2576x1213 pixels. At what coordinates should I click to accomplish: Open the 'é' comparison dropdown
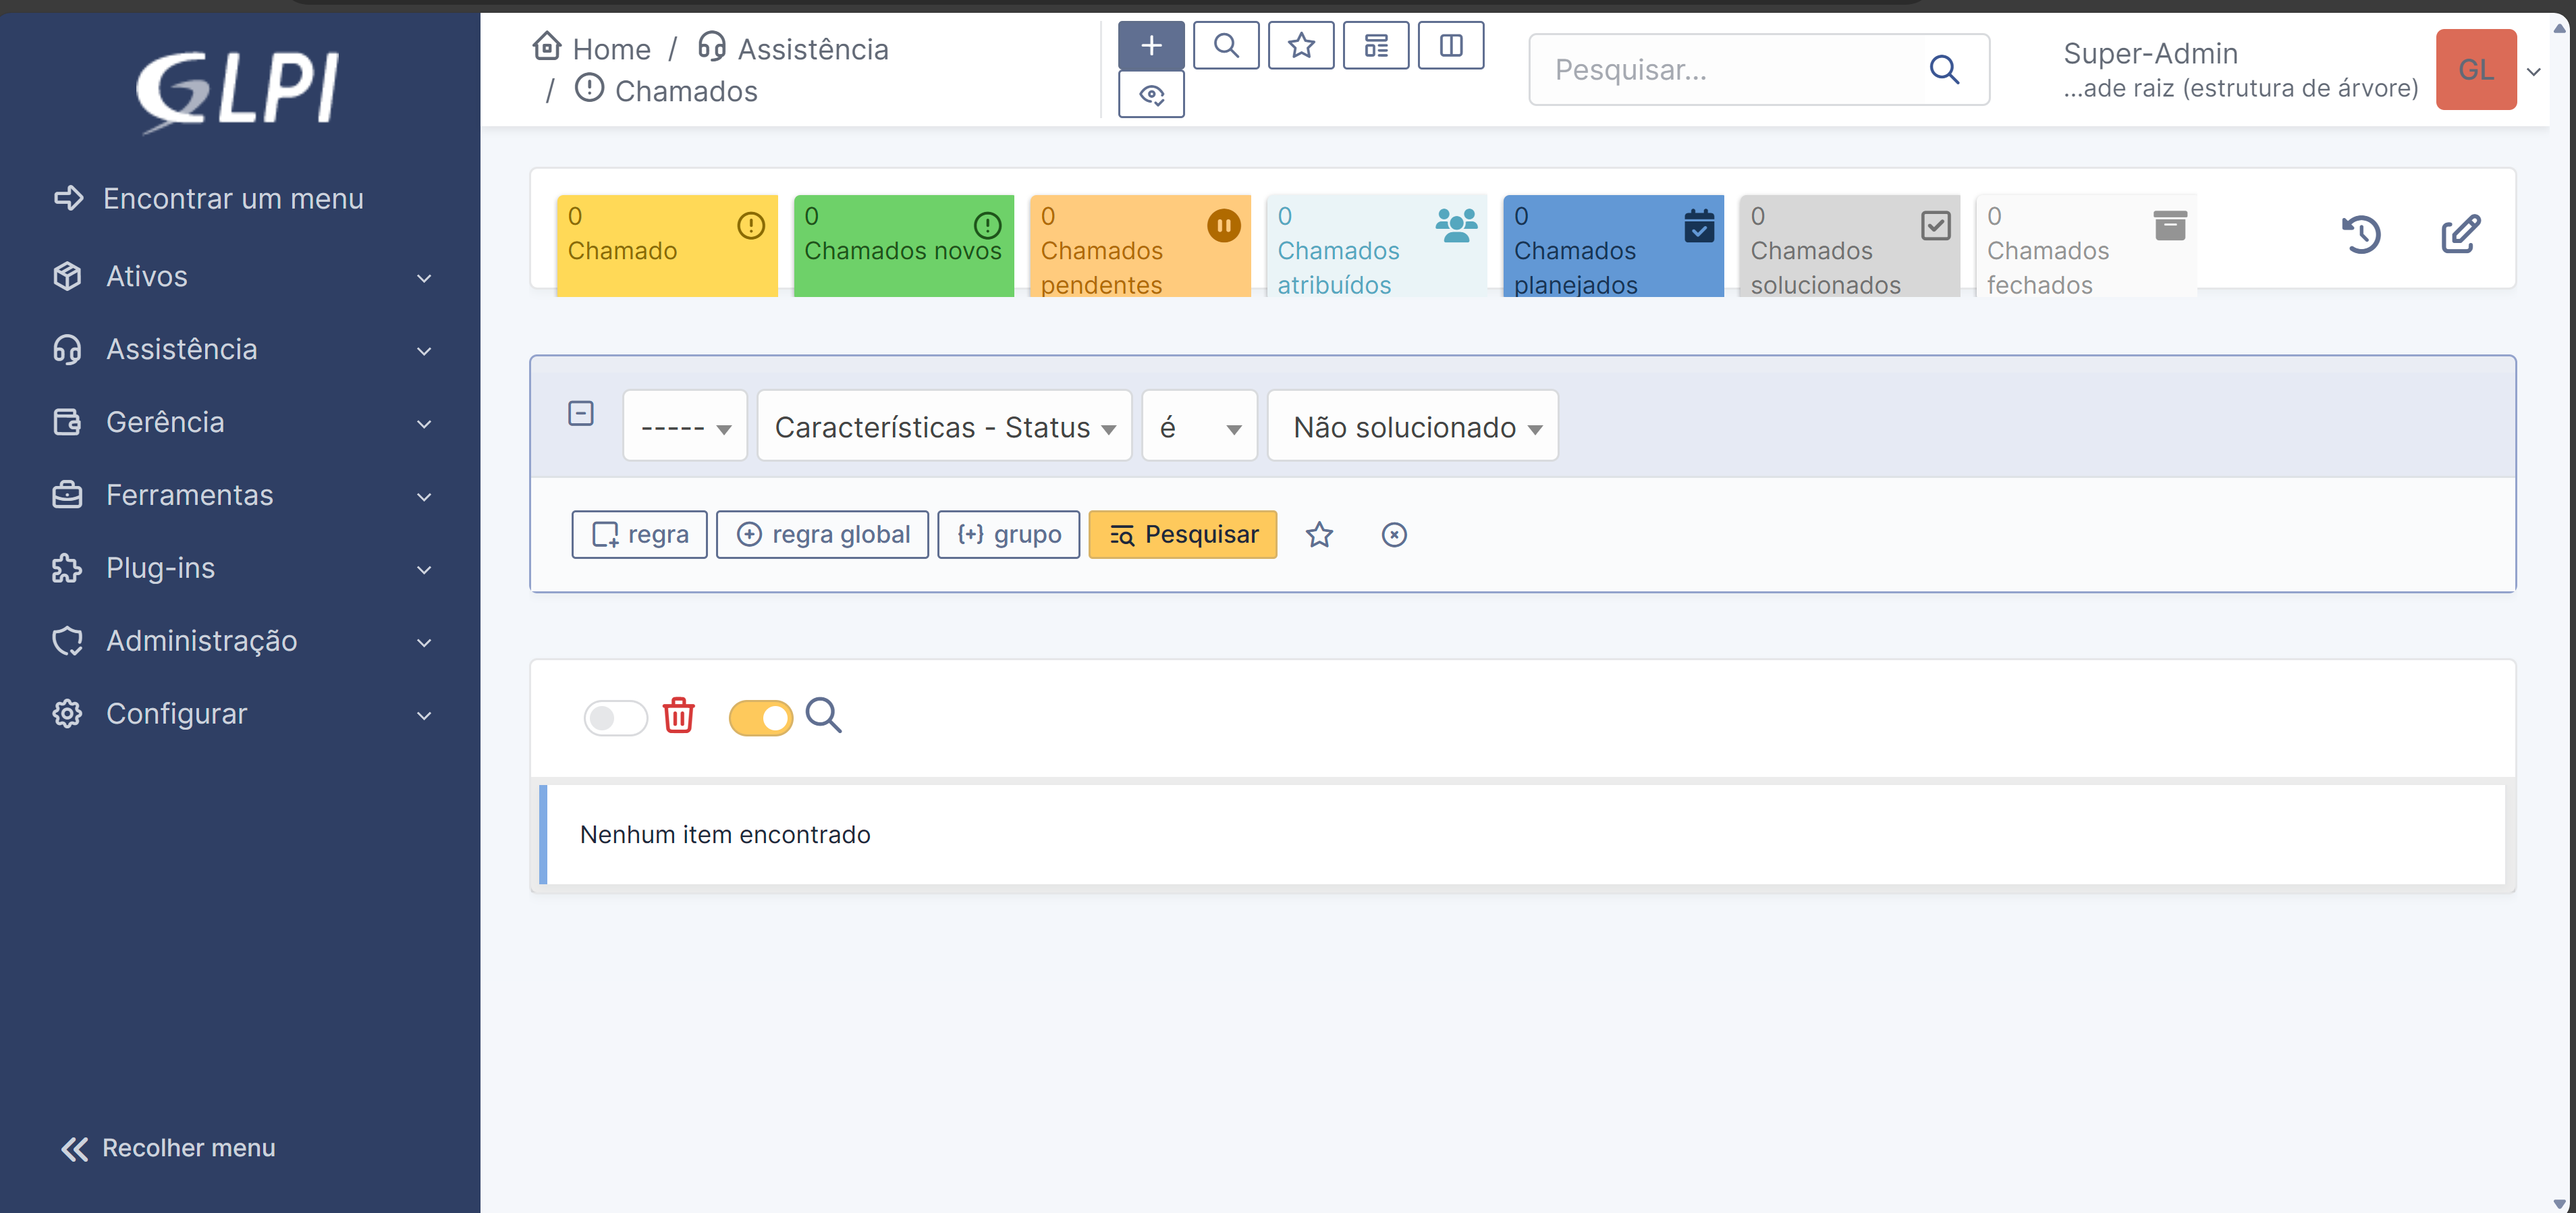click(1199, 426)
